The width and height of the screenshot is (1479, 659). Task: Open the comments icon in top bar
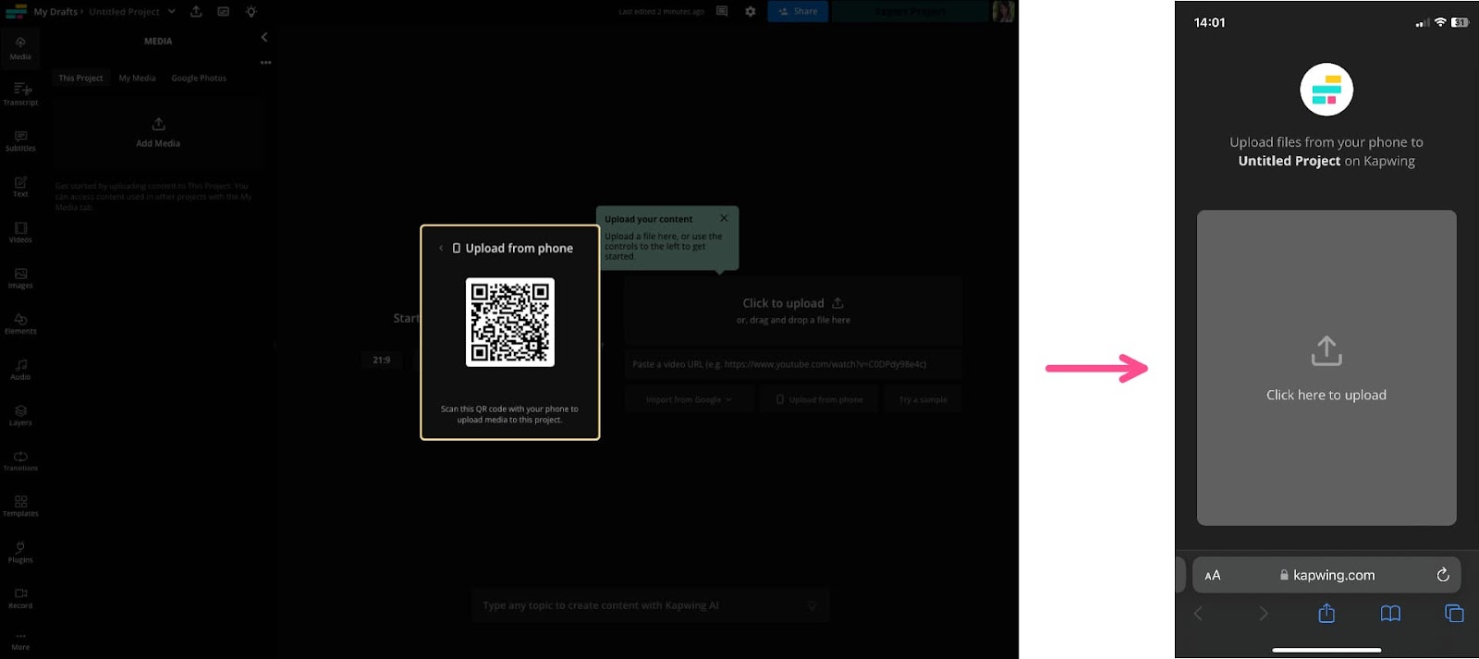click(x=722, y=11)
